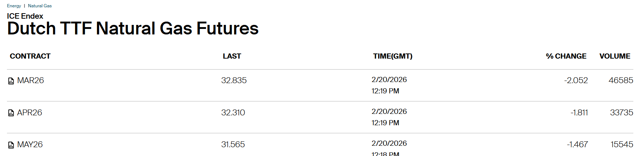Select the MAR26 contract name
The image size is (637, 156).
click(x=30, y=81)
